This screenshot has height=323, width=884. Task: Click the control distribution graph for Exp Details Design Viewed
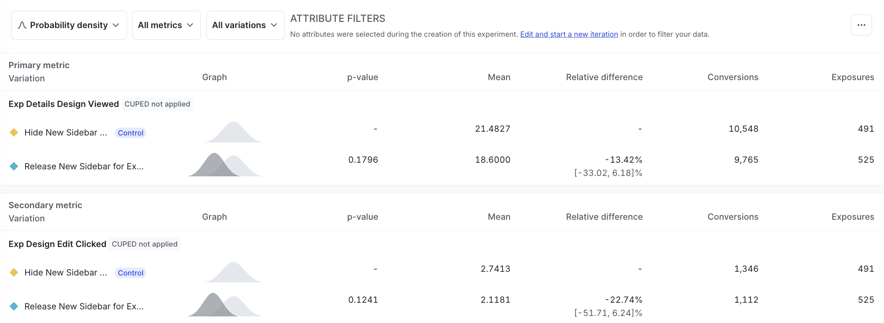233,131
